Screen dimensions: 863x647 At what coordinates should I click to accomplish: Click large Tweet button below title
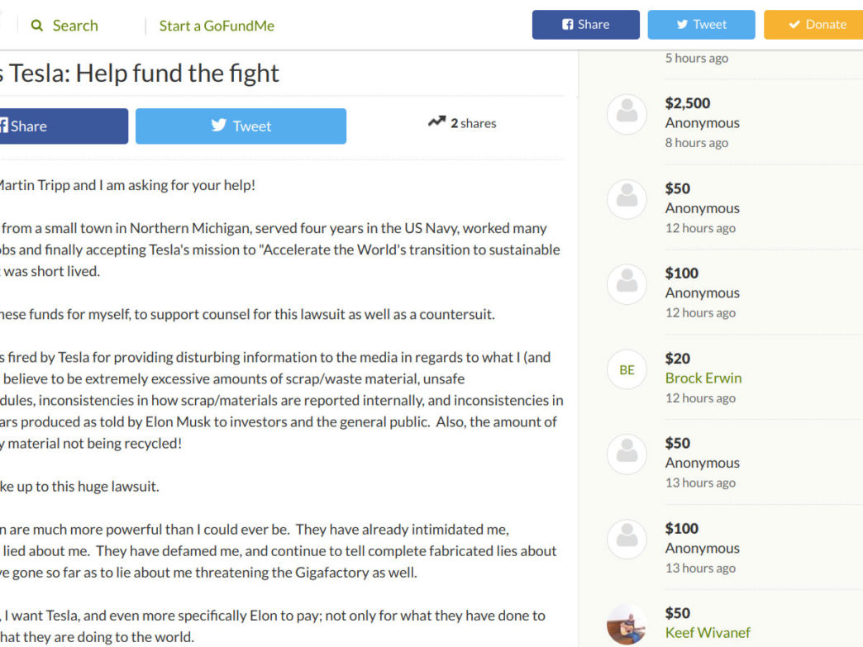(x=241, y=126)
